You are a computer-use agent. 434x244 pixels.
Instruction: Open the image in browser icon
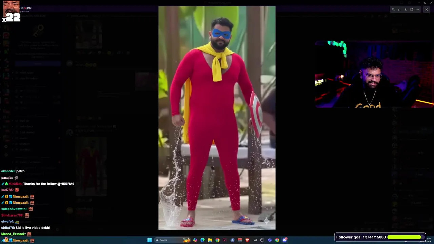[411, 9]
